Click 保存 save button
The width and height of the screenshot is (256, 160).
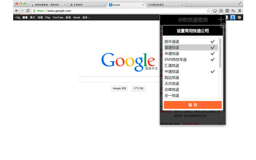click(x=193, y=105)
